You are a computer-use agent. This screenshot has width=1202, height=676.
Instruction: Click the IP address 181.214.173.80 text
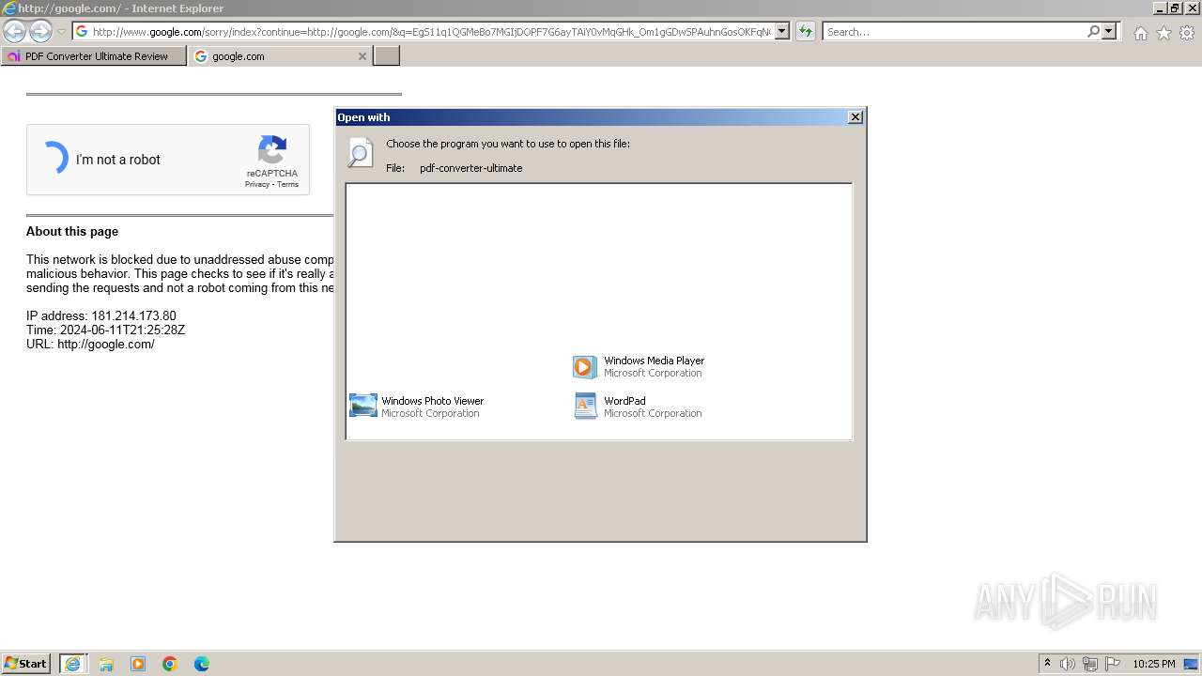click(101, 315)
